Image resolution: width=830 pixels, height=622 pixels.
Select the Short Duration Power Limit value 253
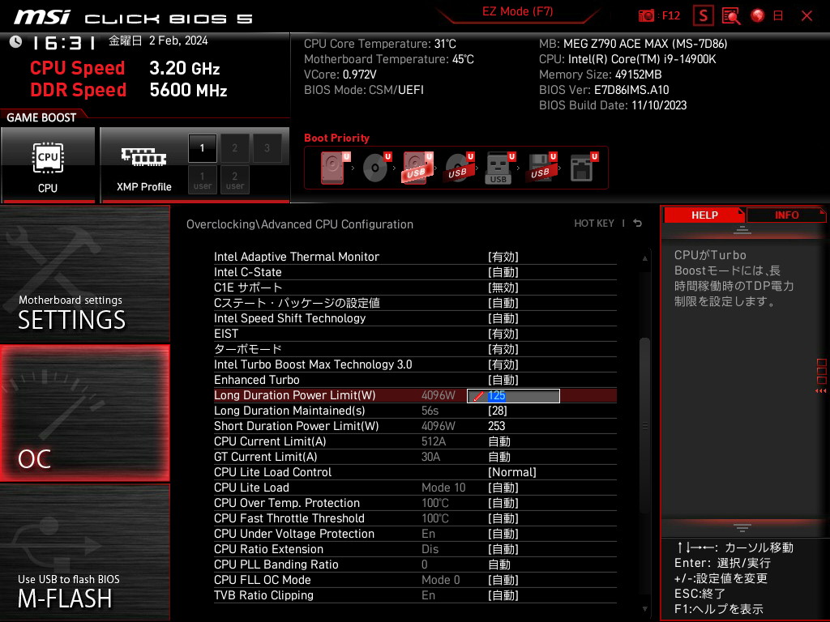[x=497, y=426]
